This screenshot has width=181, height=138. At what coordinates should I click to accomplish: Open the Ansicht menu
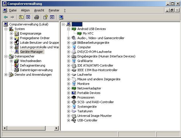click(x=39, y=10)
